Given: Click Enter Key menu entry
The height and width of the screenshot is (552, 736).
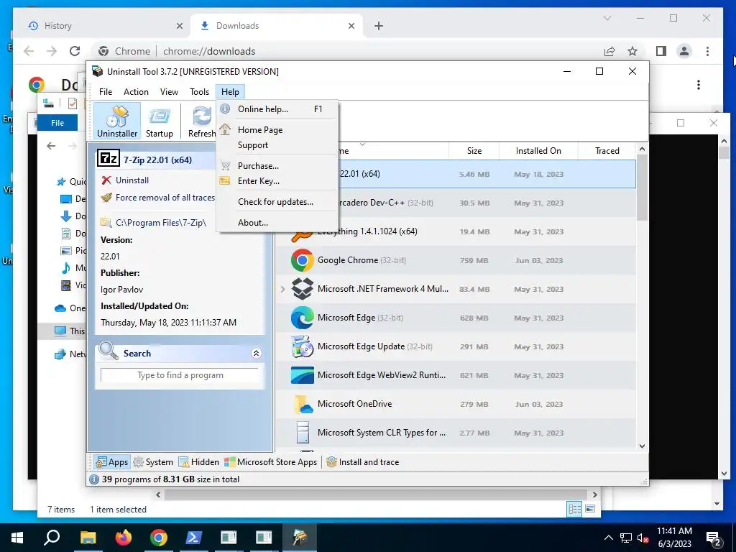Looking at the screenshot, I should click(x=278, y=180).
